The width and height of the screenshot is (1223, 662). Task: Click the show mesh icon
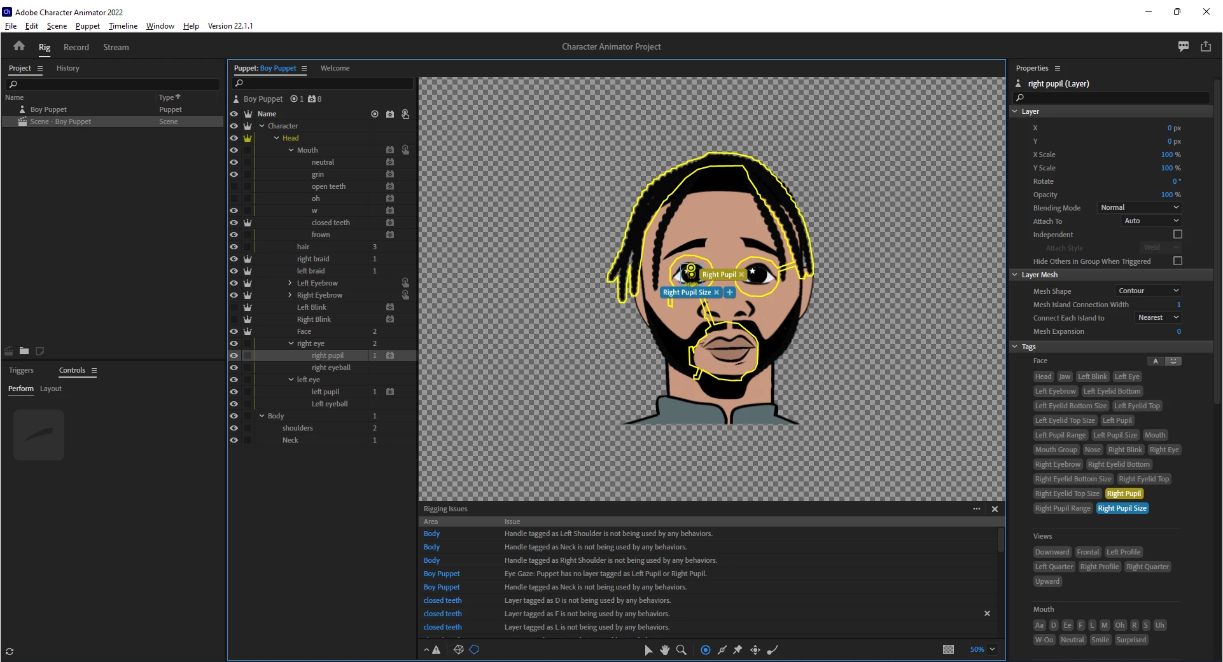(x=458, y=650)
